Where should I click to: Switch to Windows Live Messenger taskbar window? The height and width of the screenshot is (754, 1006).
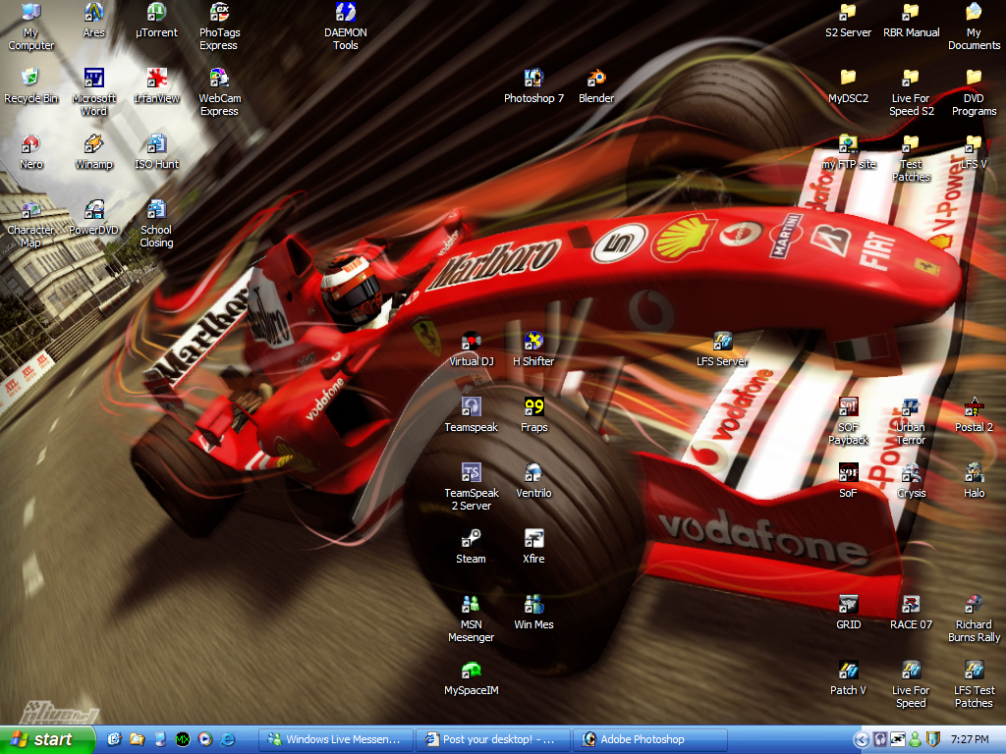coord(336,740)
